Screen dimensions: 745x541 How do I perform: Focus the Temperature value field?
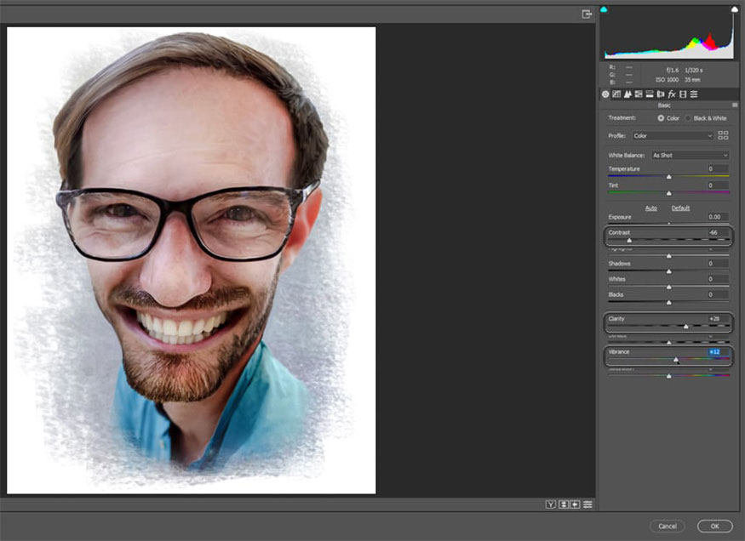(718, 169)
